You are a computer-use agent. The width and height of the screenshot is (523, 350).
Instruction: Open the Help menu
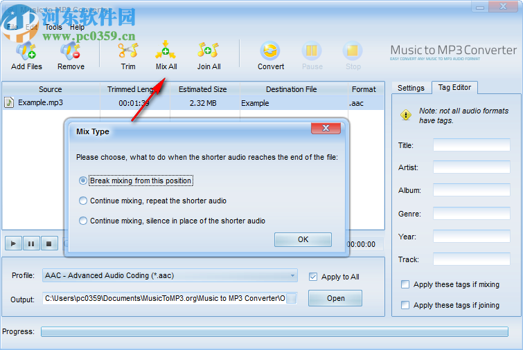pyautogui.click(x=77, y=27)
